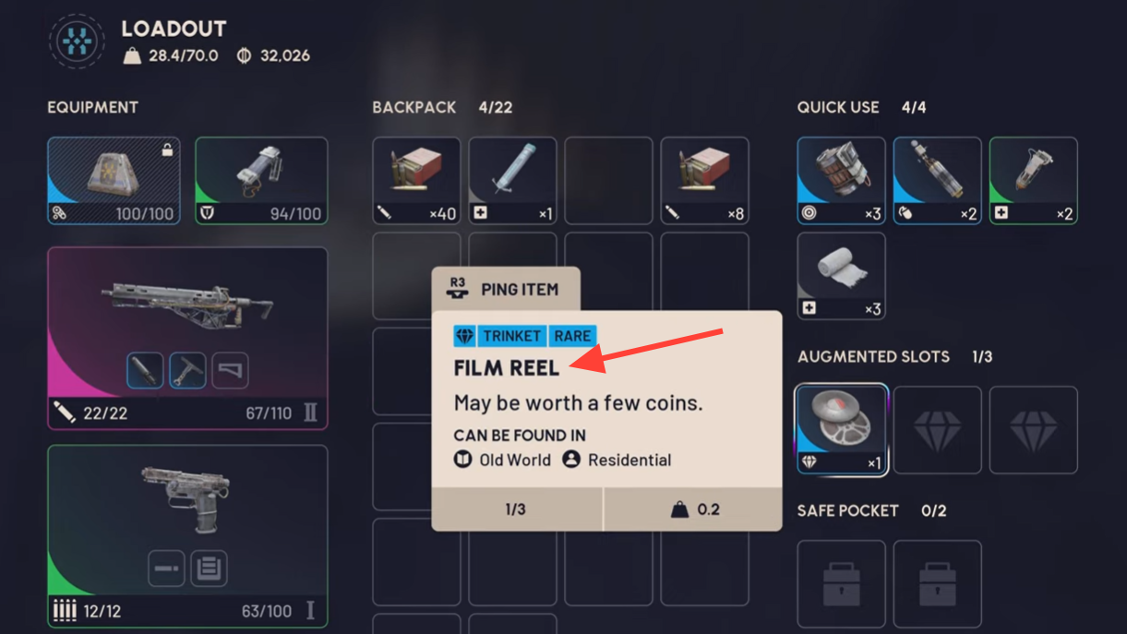This screenshot has height=634, width=1127.
Task: Click the locked backpack equipment showing 100/100
Action: [x=114, y=181]
